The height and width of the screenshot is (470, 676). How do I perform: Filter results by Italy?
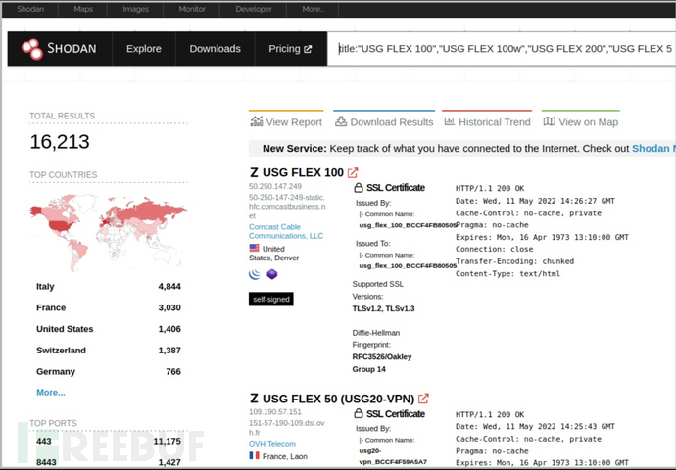(45, 287)
